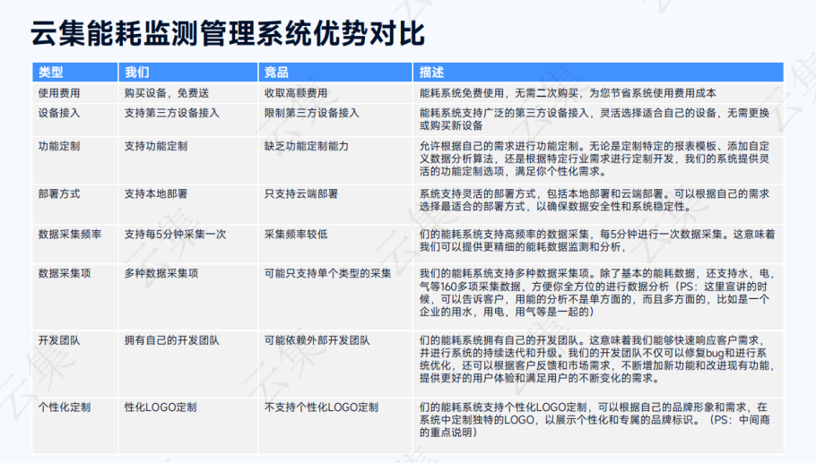
Task: Select the 多种数据采集项 cell
Action: 161,273
